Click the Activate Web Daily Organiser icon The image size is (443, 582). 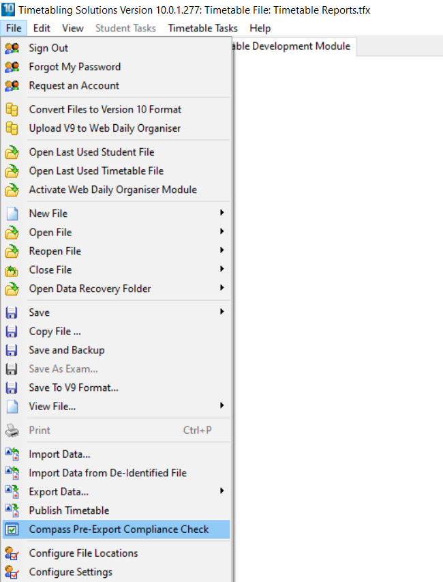(x=12, y=190)
